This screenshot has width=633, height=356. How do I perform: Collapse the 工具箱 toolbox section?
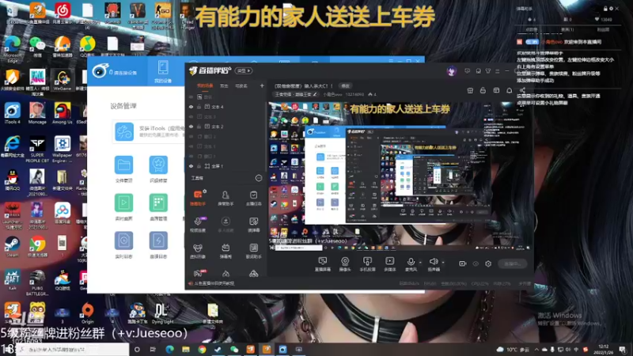tap(259, 178)
